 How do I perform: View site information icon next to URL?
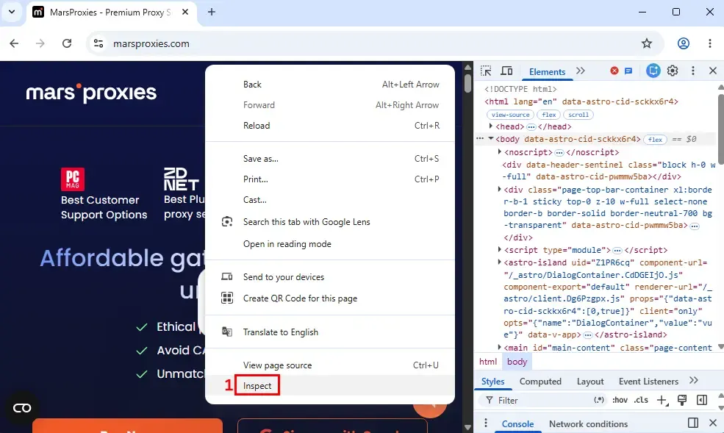coord(98,43)
